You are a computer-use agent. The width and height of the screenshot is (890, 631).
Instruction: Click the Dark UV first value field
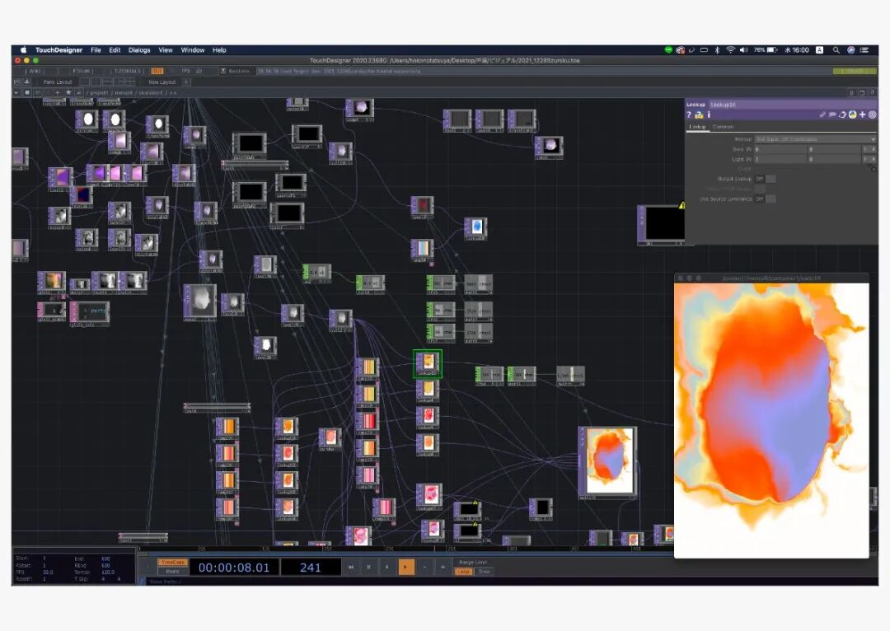click(780, 149)
